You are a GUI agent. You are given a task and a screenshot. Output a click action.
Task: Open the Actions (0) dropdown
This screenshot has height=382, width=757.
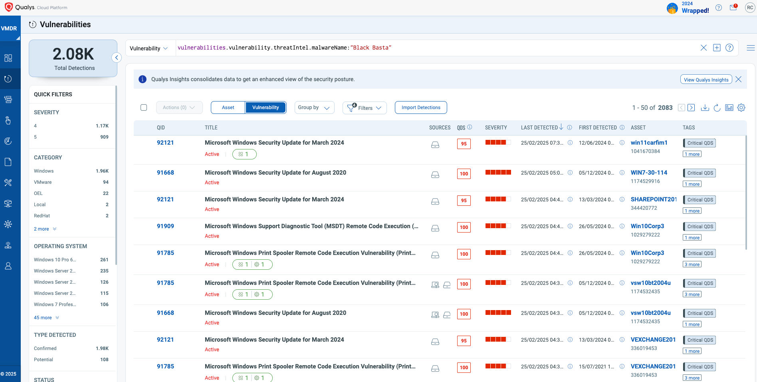pos(179,107)
